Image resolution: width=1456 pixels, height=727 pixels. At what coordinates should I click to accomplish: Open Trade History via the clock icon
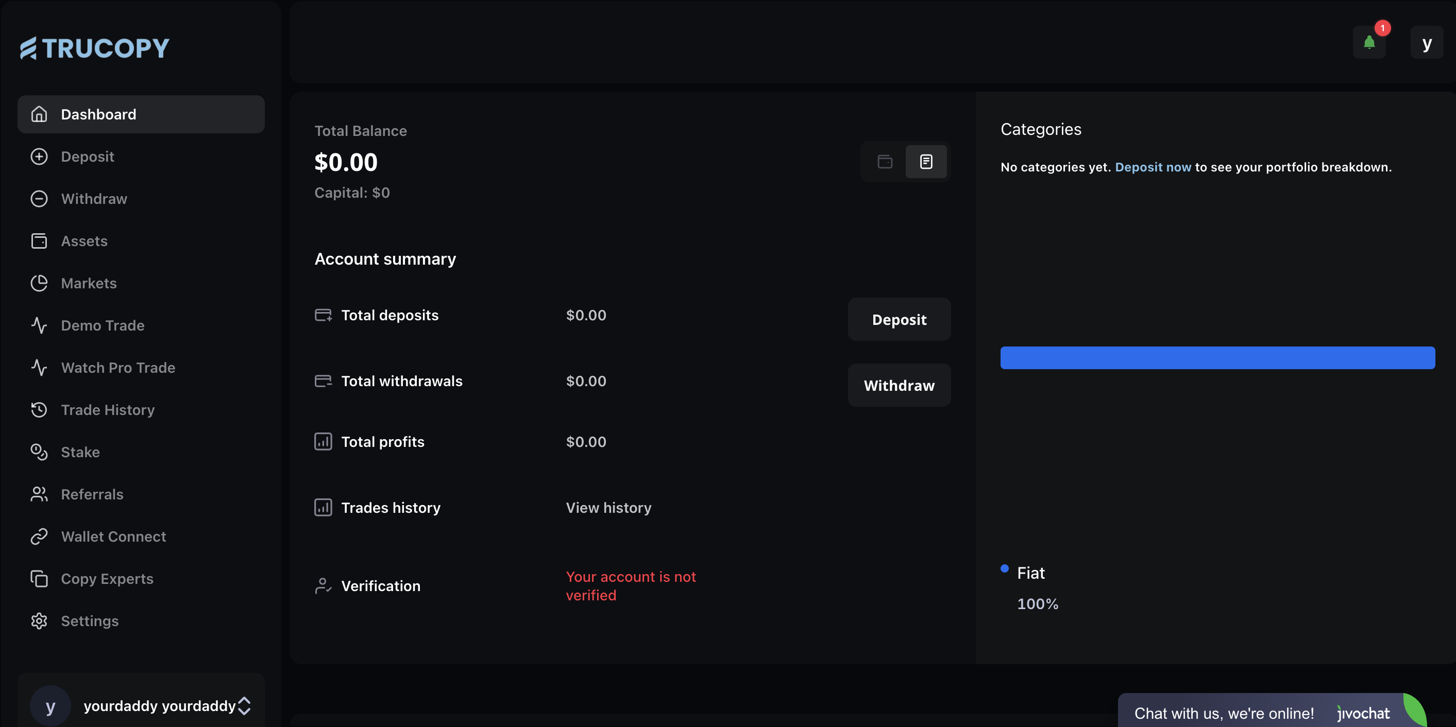tap(39, 409)
